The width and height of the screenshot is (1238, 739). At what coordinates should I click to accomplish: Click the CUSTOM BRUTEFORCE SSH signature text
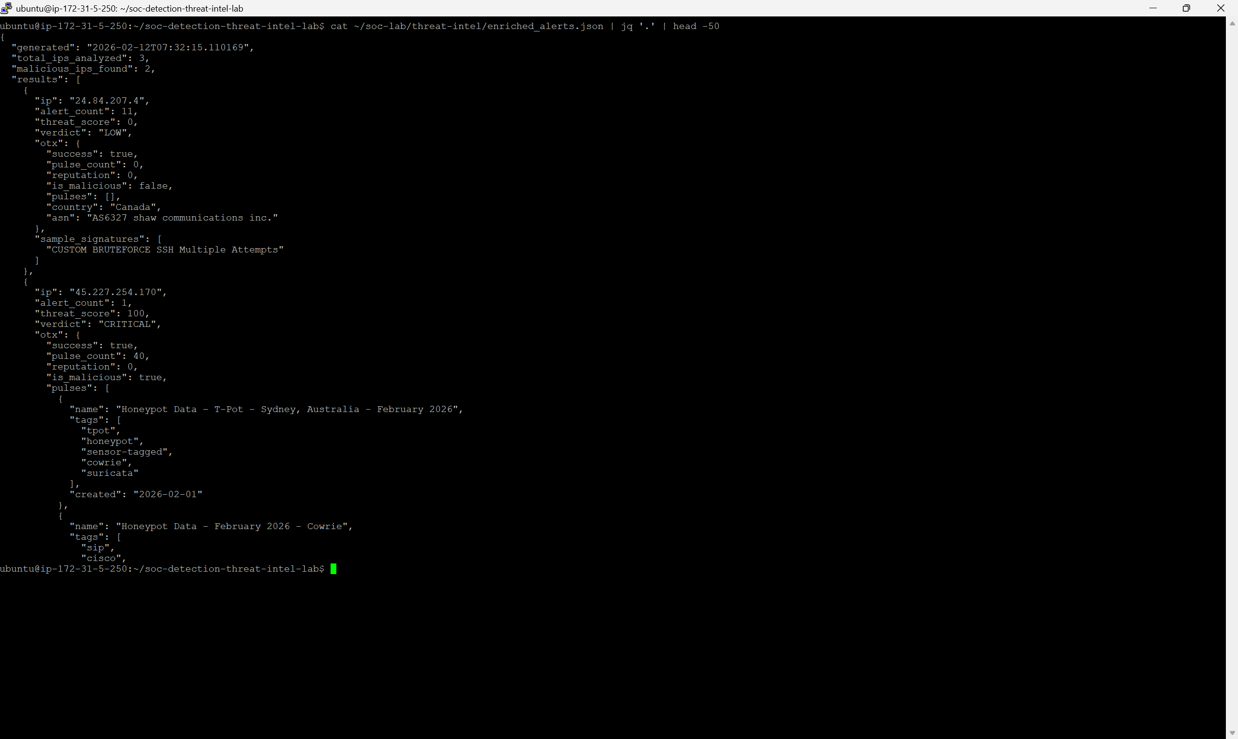(x=165, y=250)
